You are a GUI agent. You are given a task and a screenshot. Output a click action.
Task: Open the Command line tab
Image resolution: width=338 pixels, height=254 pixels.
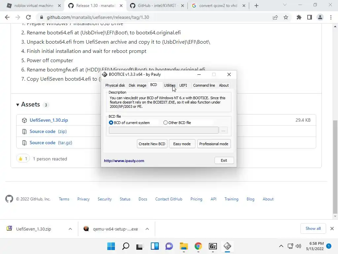[204, 85]
